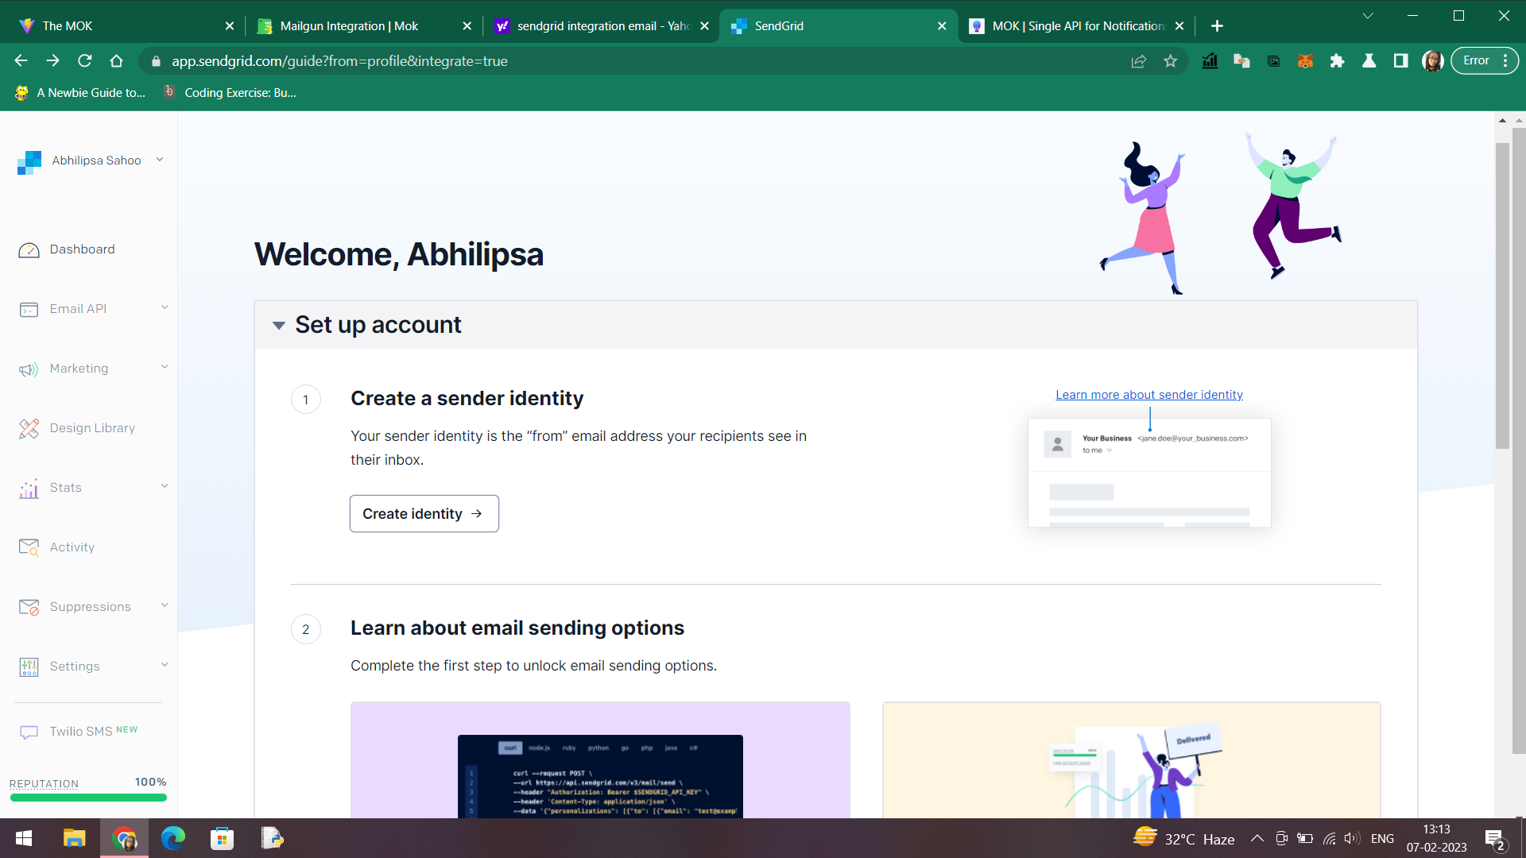The width and height of the screenshot is (1526, 858).
Task: Open Abhilipsa Sahoo account dropdown
Action: pyautogui.click(x=96, y=160)
